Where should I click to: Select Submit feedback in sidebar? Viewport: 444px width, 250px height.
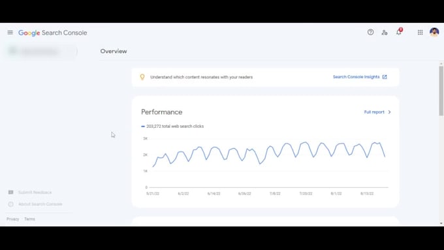coord(35,193)
